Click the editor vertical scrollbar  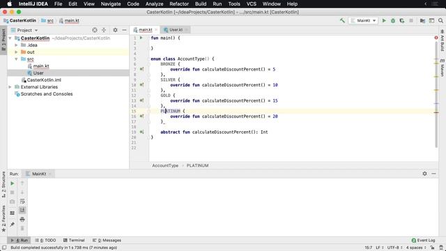click(x=436, y=94)
